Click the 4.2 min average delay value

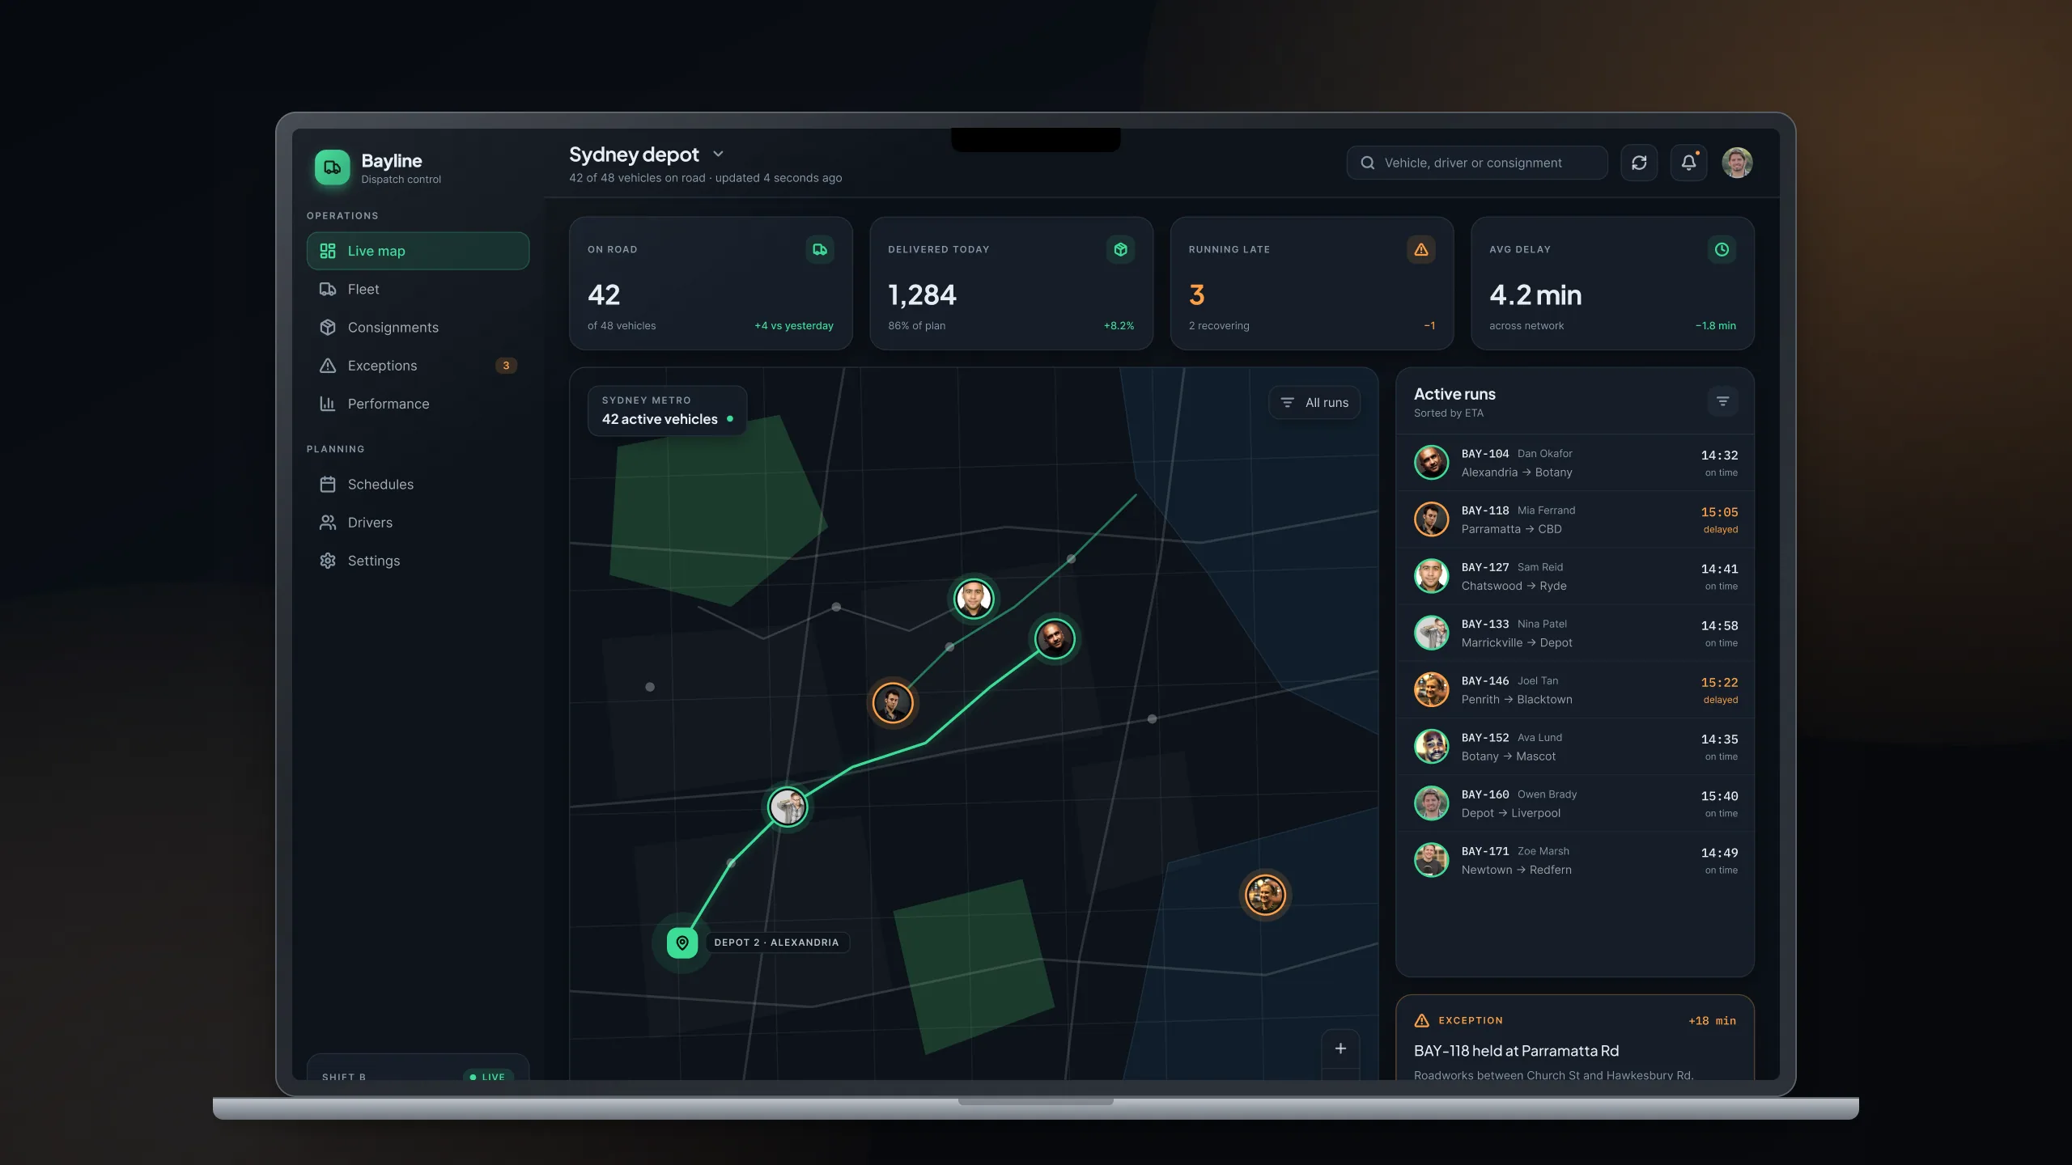pos(1535,295)
